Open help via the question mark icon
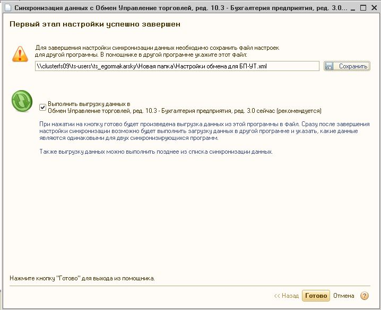 point(365,296)
